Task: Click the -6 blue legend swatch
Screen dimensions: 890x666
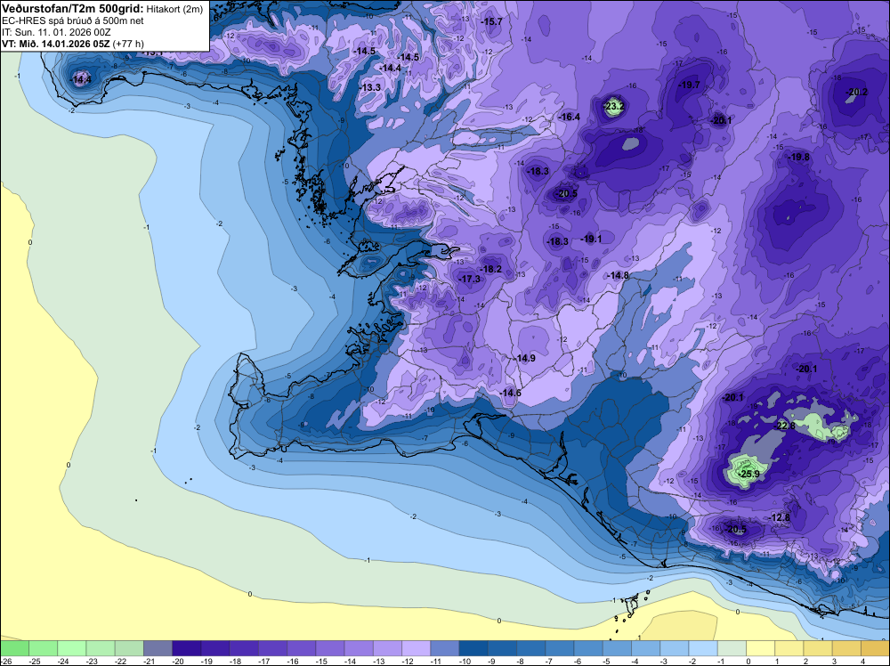Action: pos(588,648)
